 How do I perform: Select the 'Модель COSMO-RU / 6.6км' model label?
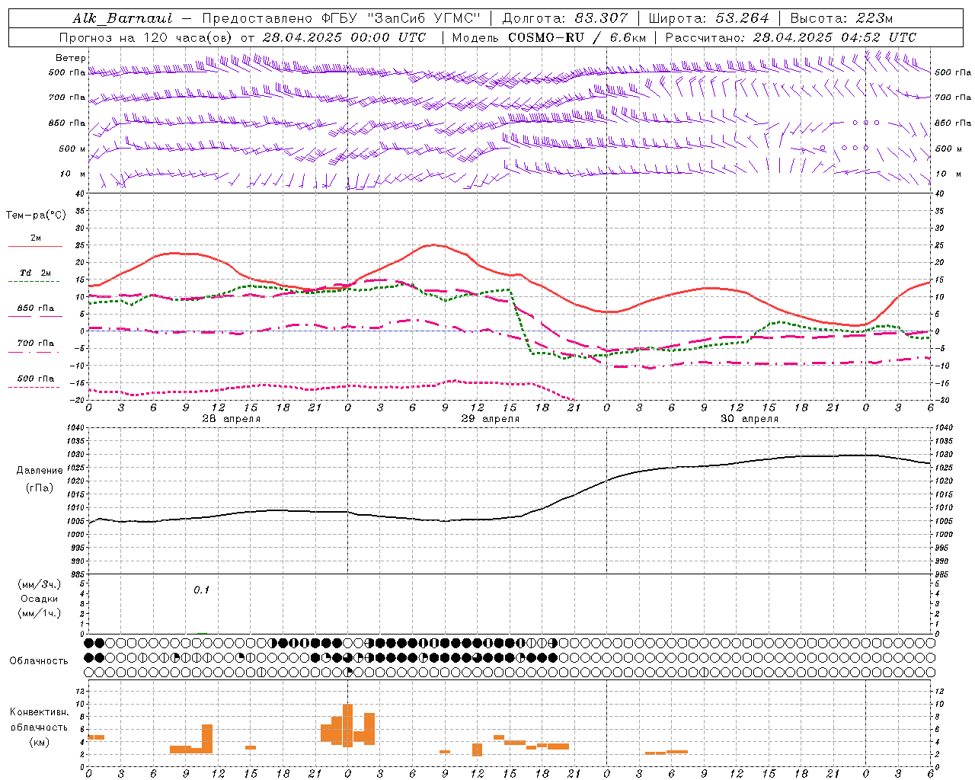click(548, 37)
